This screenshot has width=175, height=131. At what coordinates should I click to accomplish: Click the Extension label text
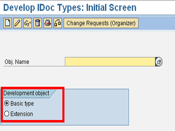pos(22,114)
